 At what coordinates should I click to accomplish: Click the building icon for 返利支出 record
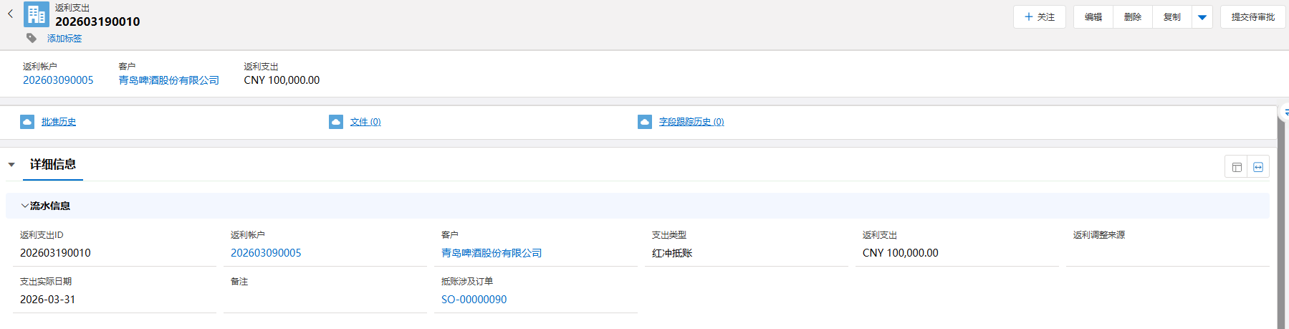pyautogui.click(x=37, y=14)
